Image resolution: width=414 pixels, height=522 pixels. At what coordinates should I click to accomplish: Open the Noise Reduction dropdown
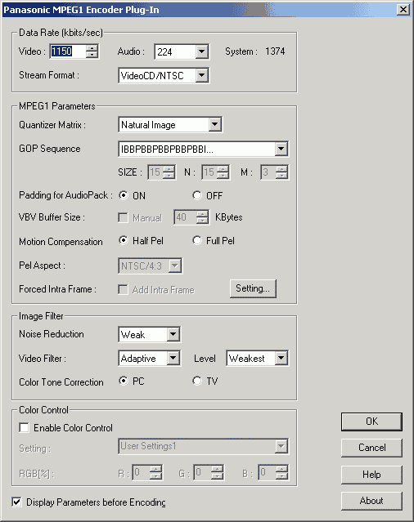tap(173, 334)
